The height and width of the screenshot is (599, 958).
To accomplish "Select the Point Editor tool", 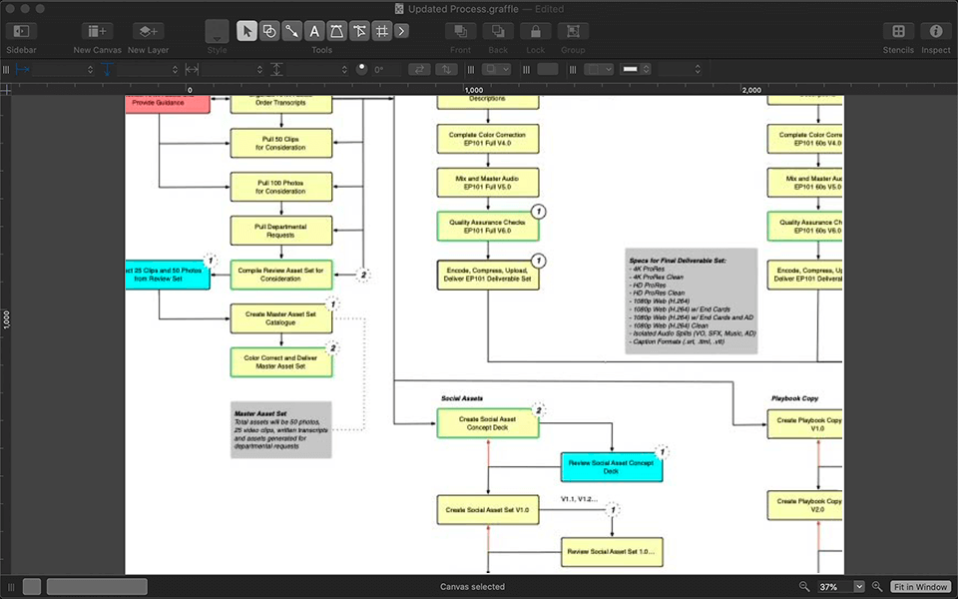I will (359, 31).
